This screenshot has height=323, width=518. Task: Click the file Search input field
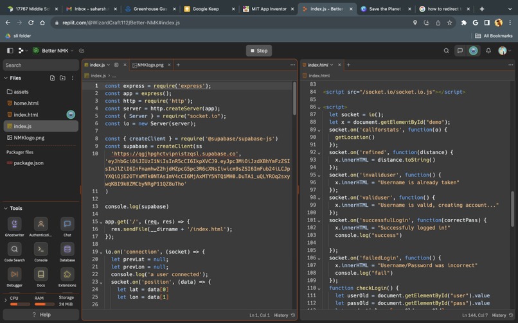click(x=40, y=65)
